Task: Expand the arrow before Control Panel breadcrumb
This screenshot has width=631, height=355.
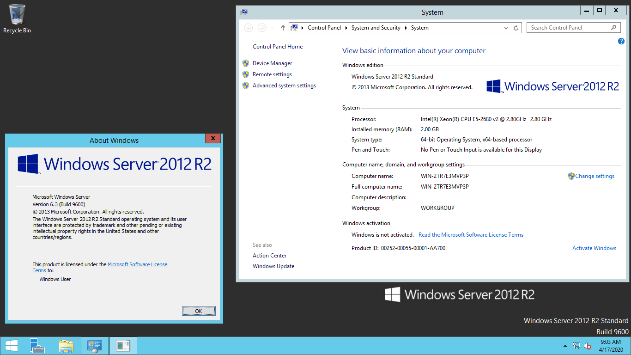Action: (x=303, y=28)
